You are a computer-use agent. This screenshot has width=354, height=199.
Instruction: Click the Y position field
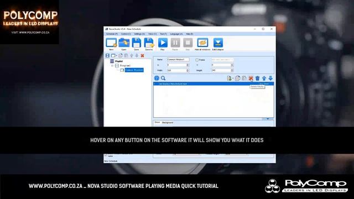(x=221, y=65)
